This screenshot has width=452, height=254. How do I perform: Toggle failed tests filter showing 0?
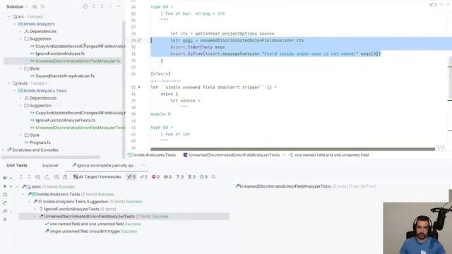tap(155, 177)
